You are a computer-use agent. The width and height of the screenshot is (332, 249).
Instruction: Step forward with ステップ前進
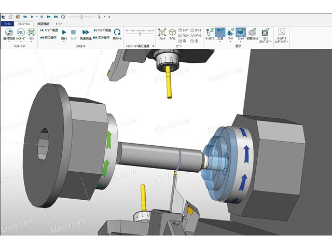pos(102,30)
